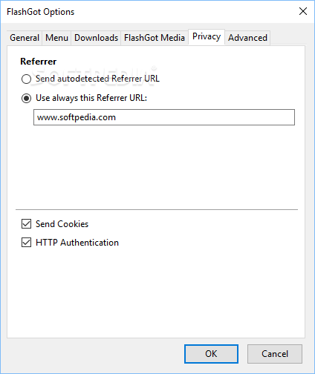This screenshot has width=315, height=374.
Task: Switch to the General tab
Action: [25, 38]
